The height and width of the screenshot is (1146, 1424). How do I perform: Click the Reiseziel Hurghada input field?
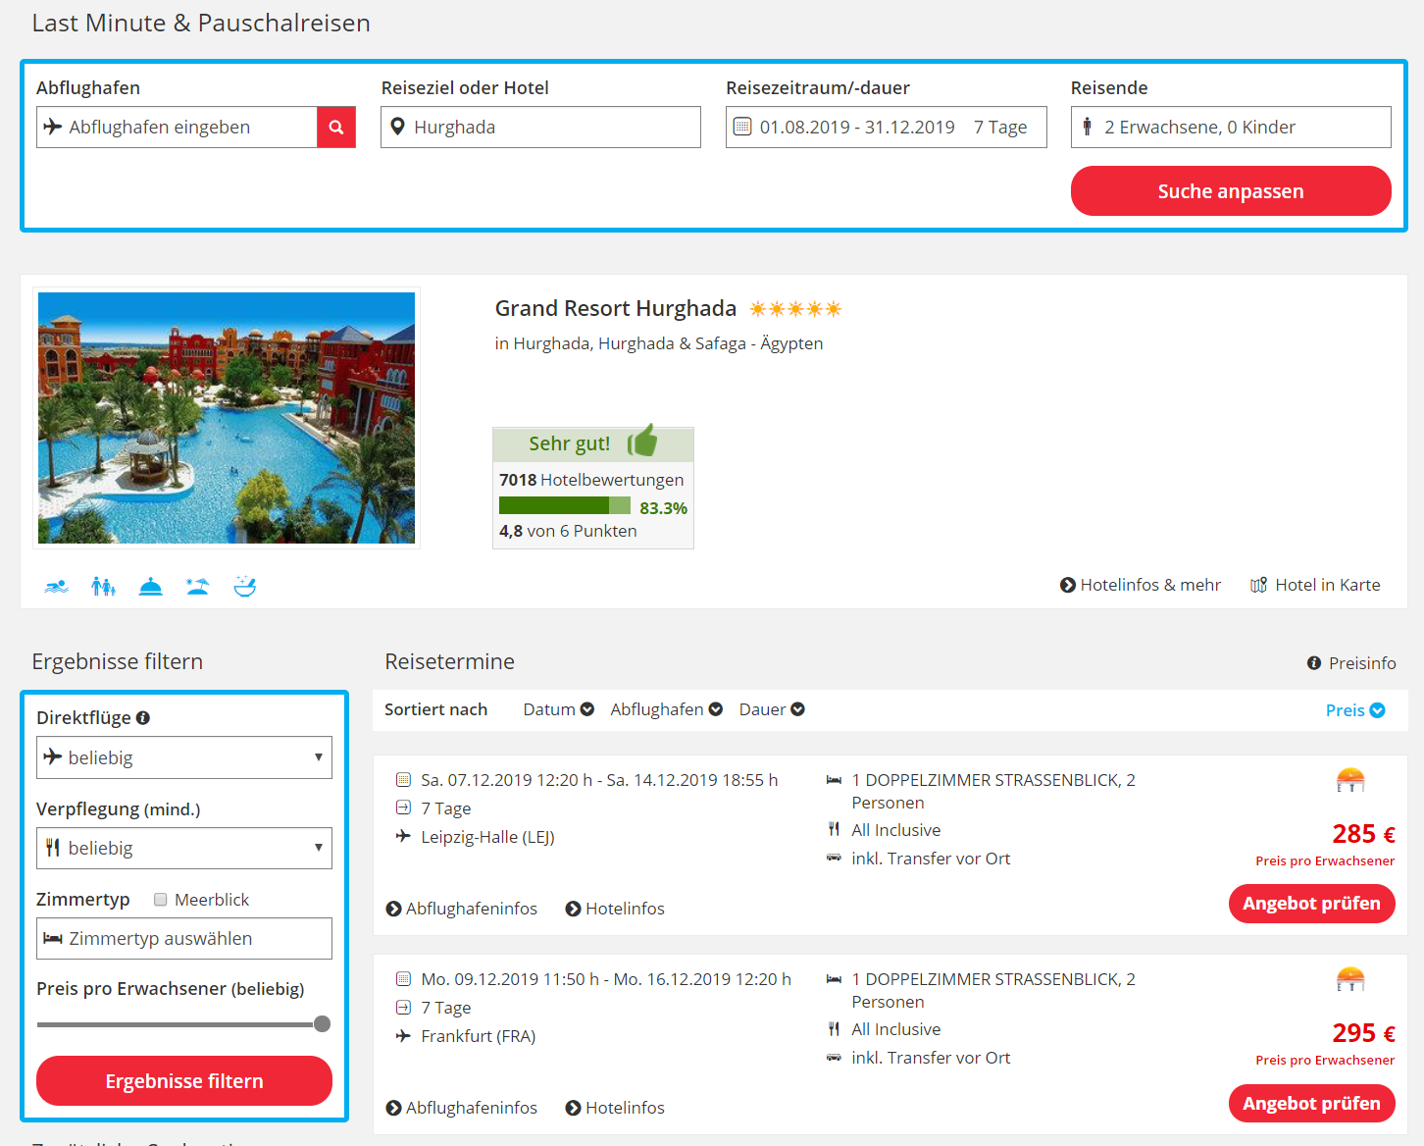tap(540, 128)
